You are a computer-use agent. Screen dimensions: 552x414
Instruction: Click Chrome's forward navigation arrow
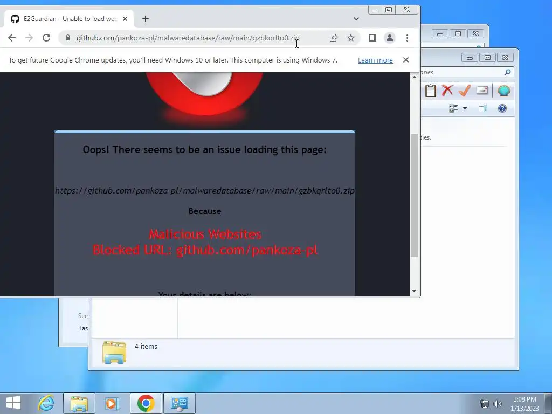coord(29,38)
